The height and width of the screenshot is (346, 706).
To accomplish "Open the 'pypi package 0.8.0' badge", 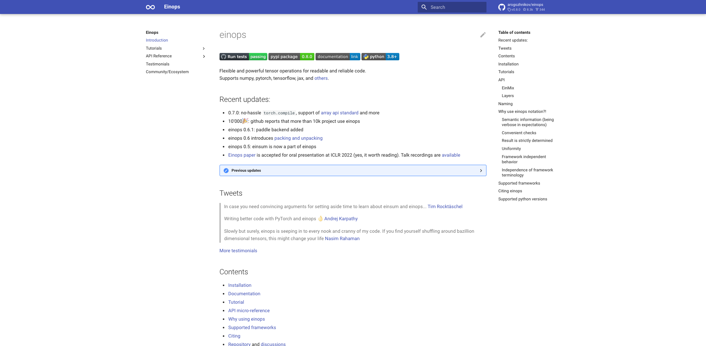I will [291, 57].
